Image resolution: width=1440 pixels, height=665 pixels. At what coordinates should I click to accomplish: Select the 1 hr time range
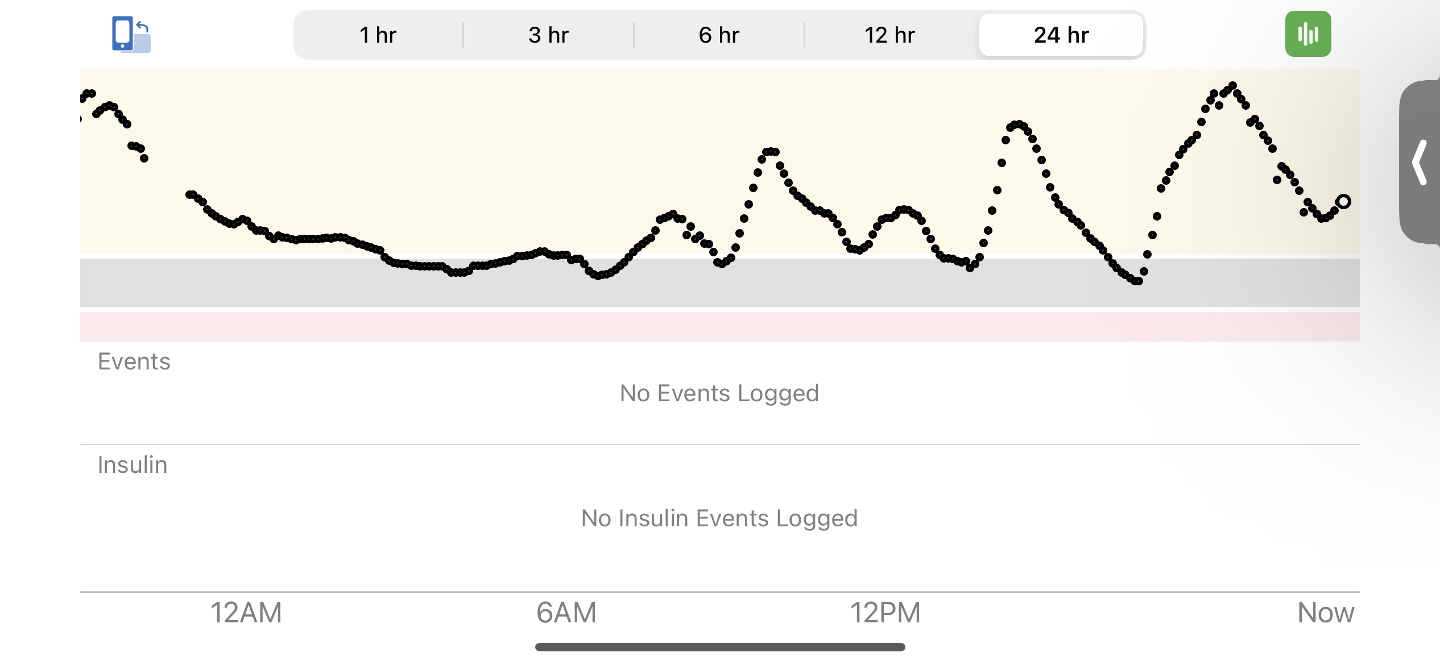coord(378,35)
